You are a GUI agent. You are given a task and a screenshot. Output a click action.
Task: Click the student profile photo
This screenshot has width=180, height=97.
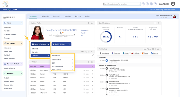click(x=37, y=33)
